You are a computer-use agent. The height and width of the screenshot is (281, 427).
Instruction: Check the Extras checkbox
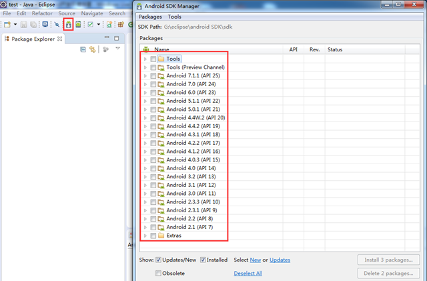(x=153, y=236)
